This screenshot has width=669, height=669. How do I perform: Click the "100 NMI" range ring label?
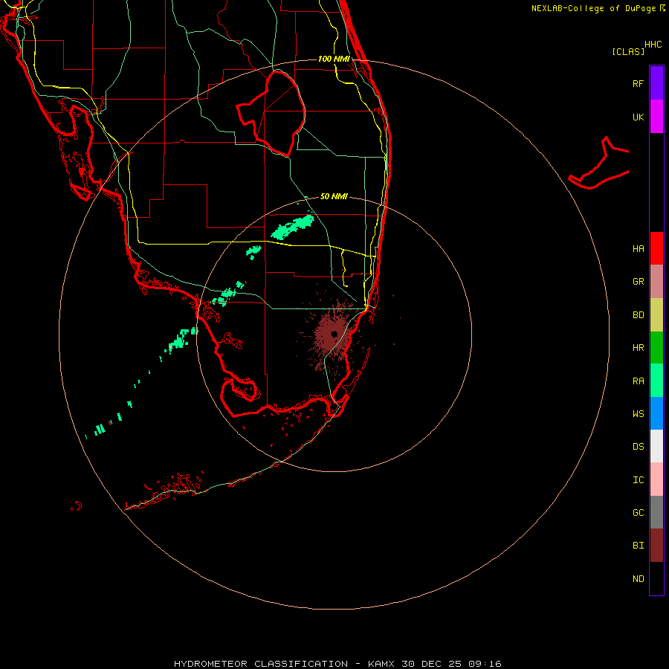(334, 59)
